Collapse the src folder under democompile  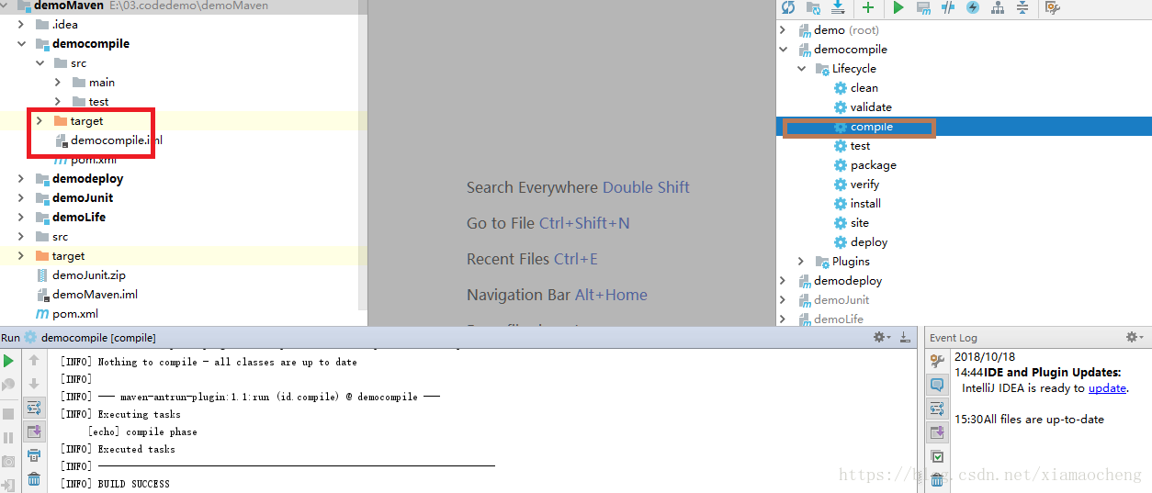tap(40, 63)
